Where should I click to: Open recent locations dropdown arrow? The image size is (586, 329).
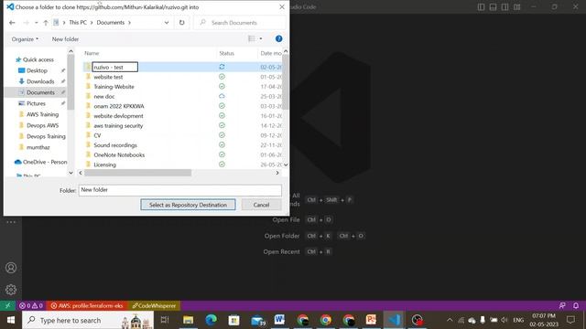tap(37, 23)
